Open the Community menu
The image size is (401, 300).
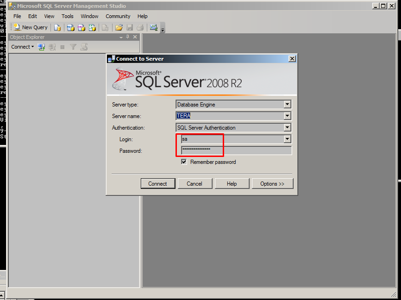[118, 16]
